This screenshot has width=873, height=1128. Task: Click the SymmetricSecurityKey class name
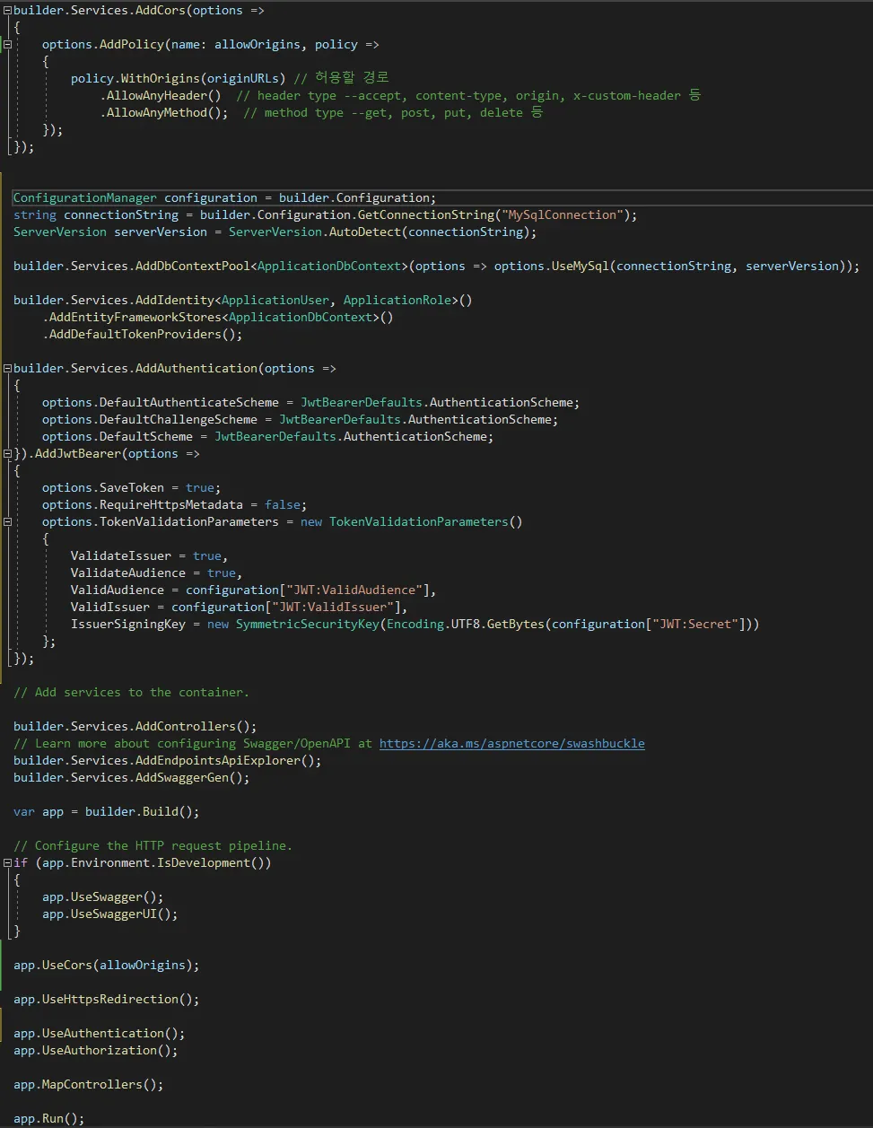point(307,625)
